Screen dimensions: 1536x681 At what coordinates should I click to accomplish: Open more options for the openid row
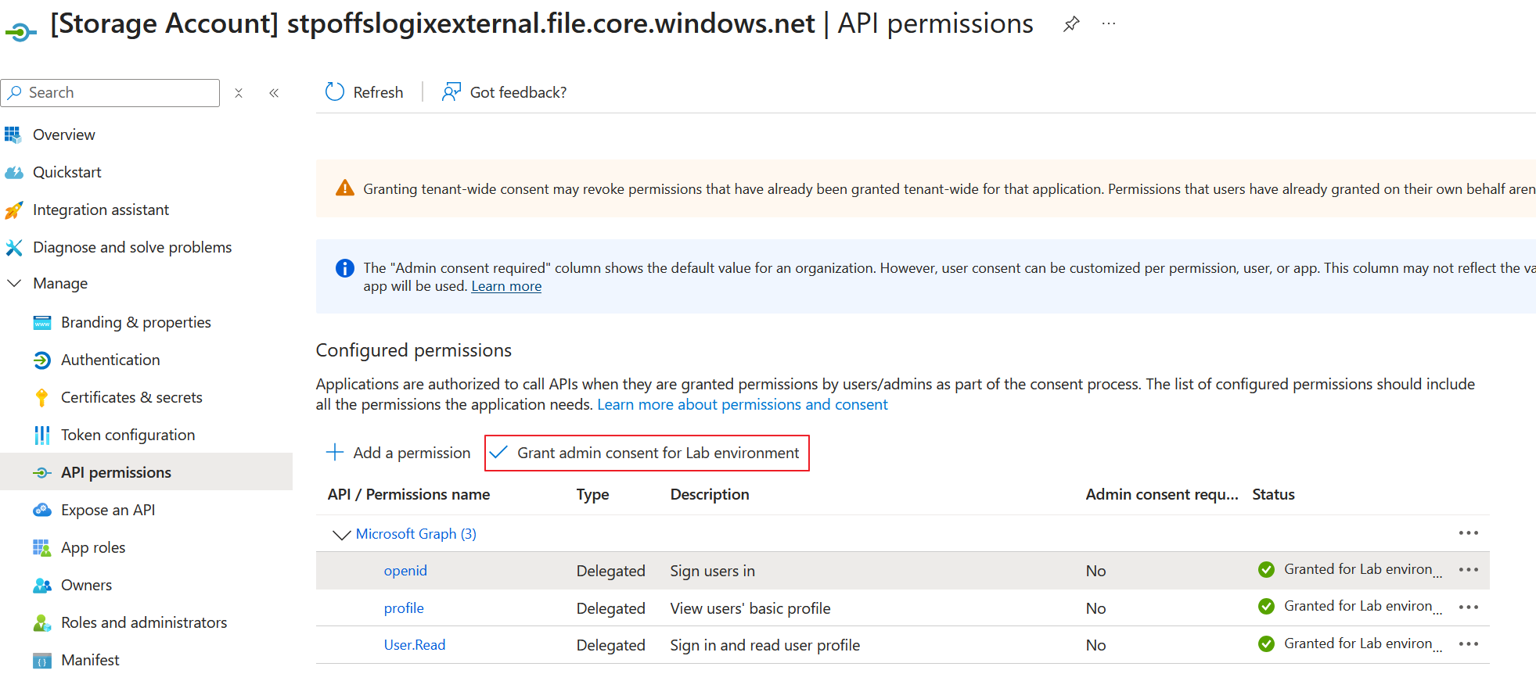pos(1468,570)
